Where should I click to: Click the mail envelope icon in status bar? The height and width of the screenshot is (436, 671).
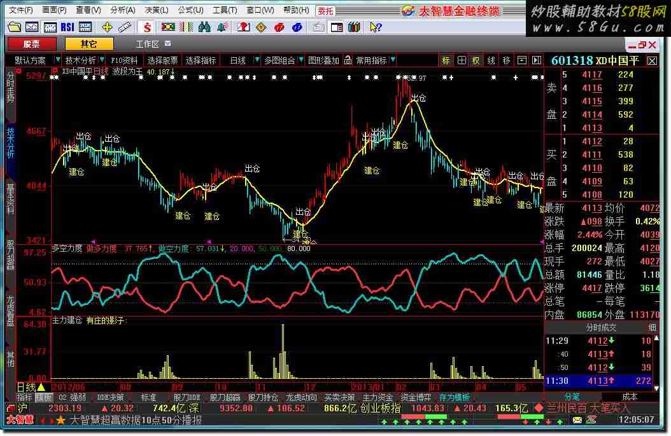(577, 420)
